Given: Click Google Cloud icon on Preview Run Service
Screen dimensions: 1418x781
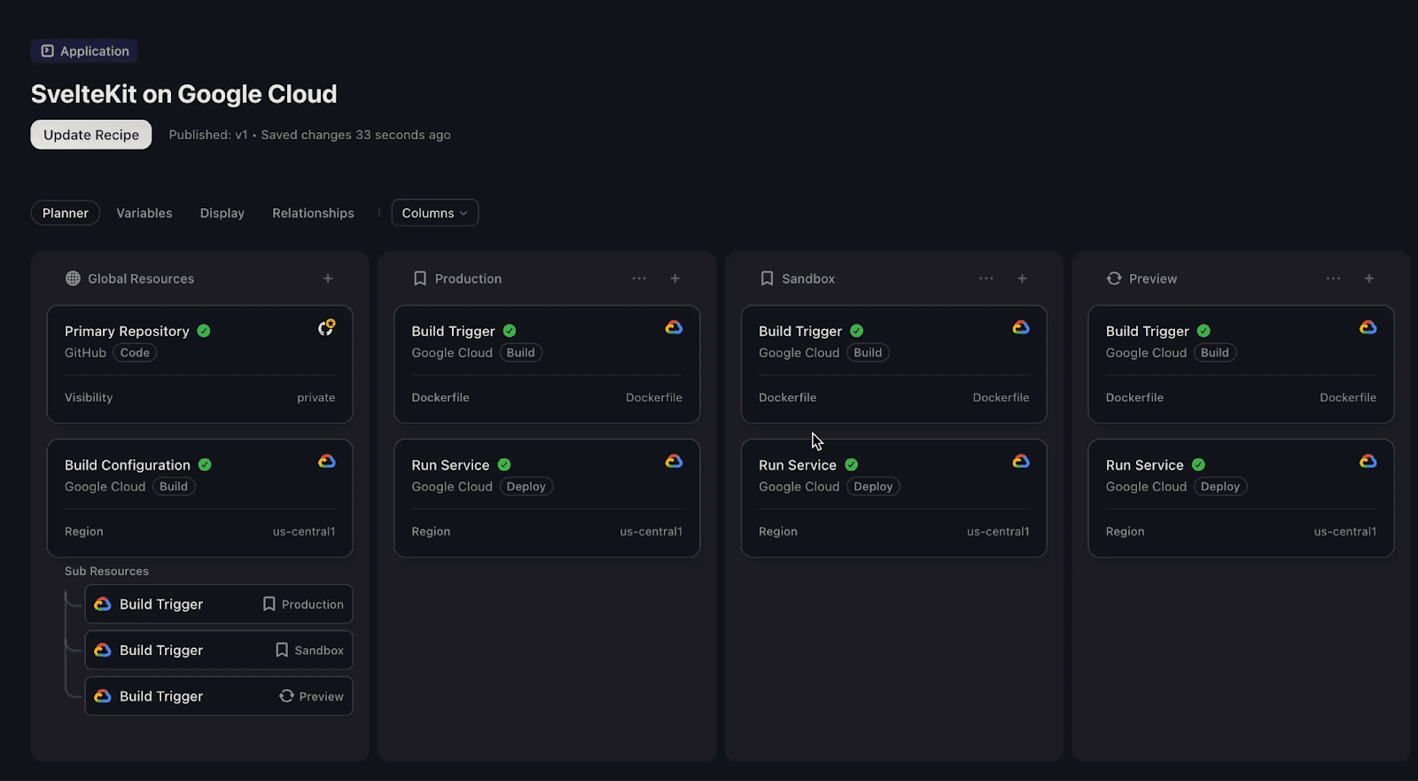Looking at the screenshot, I should pyautogui.click(x=1368, y=461).
